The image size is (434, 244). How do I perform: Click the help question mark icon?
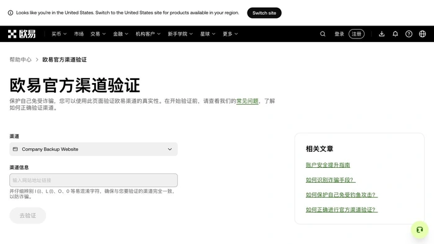coord(409,33)
